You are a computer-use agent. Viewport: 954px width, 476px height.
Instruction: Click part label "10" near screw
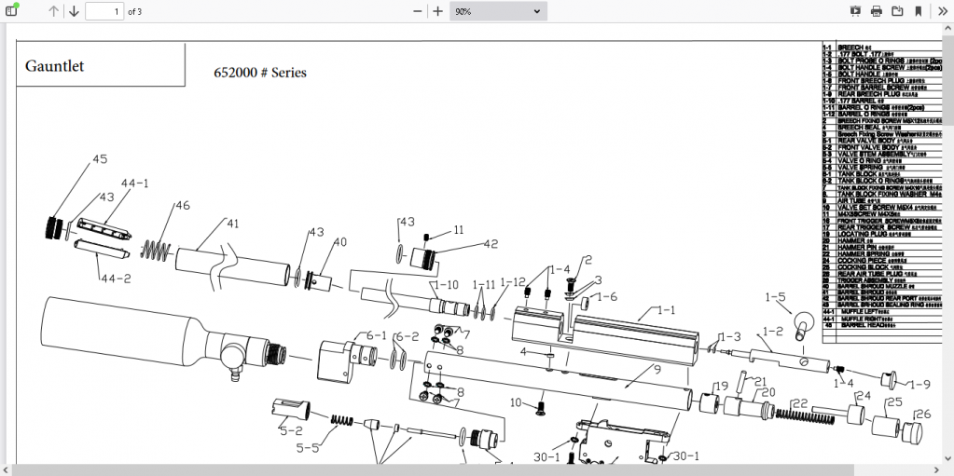(516, 402)
